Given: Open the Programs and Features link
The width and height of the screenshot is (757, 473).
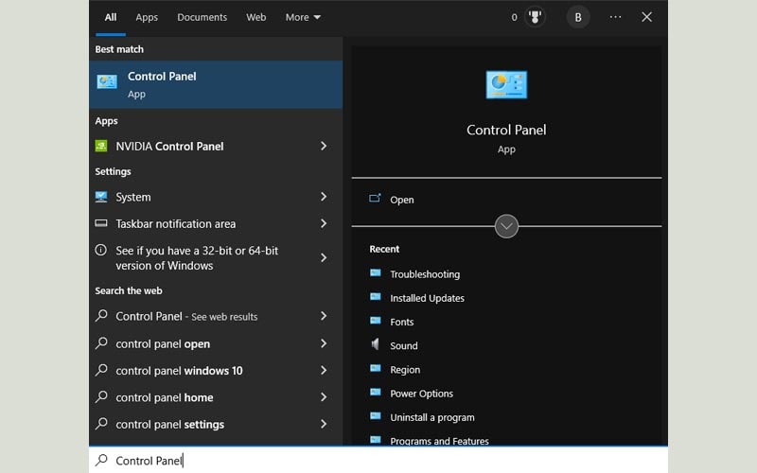Looking at the screenshot, I should pos(439,441).
